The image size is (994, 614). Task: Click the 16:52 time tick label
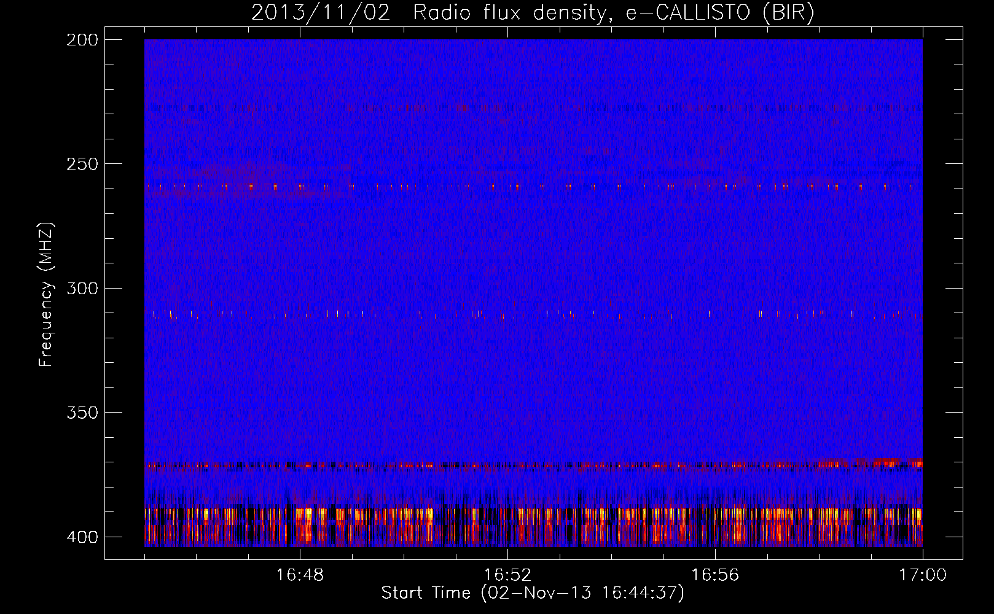tap(507, 575)
